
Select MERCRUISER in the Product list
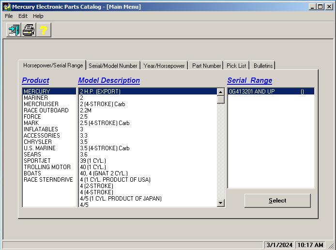(41, 104)
